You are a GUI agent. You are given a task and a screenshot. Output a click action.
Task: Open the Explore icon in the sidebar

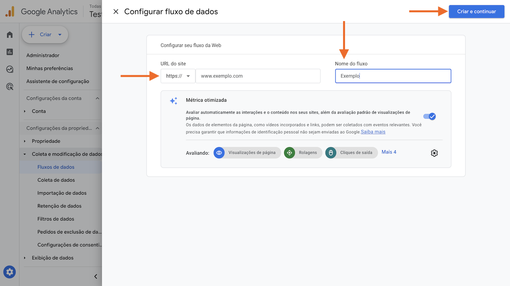(10, 69)
